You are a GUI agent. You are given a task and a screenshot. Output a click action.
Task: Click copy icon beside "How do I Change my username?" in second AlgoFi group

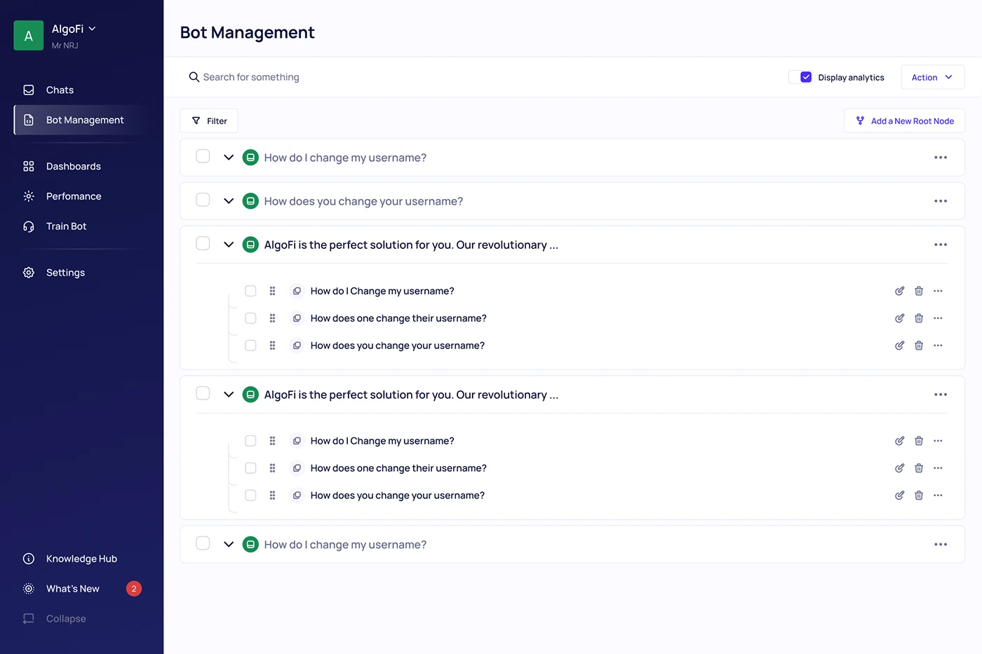(297, 441)
